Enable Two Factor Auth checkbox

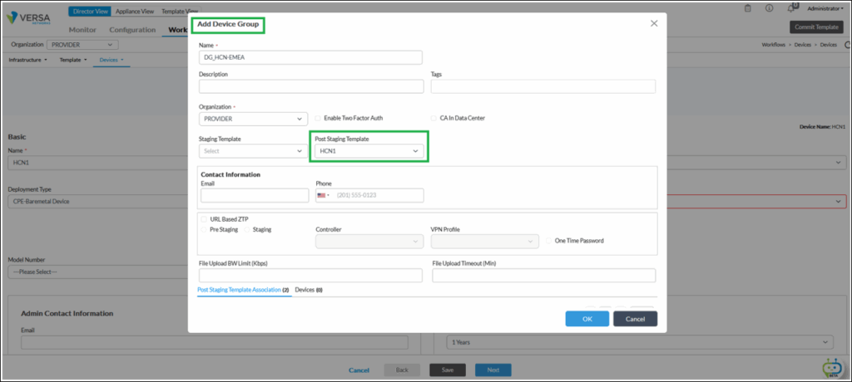tap(318, 119)
